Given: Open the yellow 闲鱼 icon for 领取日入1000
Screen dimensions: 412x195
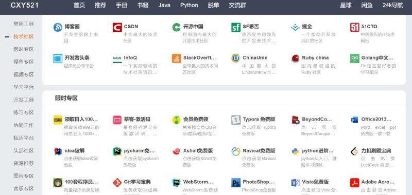Looking at the screenshot, I should 58,120.
